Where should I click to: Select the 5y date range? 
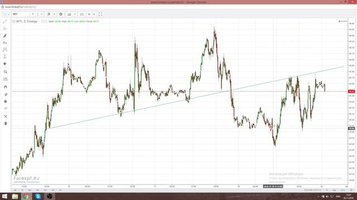(x=15, y=190)
